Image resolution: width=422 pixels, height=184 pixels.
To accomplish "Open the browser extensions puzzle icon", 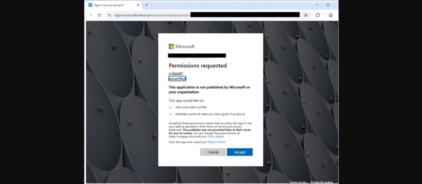I will coord(318,15).
